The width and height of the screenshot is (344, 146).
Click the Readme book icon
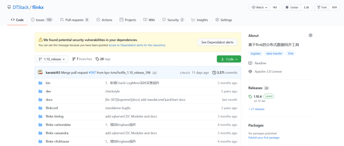250,63
